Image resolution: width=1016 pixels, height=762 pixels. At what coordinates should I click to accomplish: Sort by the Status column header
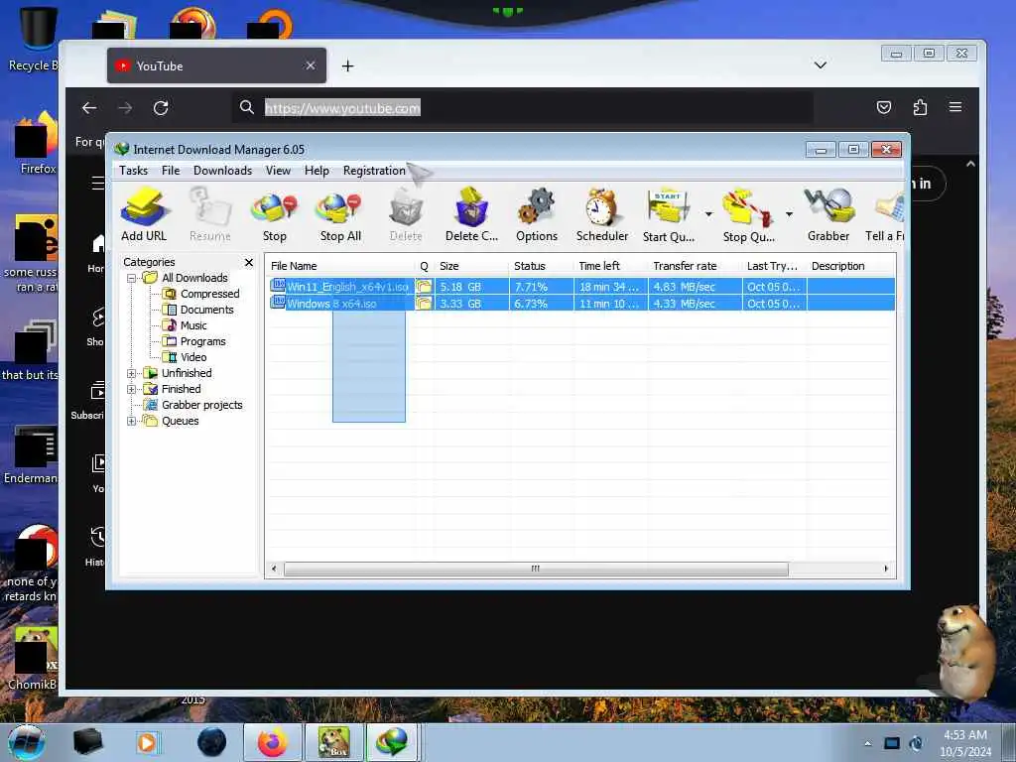[542, 266]
